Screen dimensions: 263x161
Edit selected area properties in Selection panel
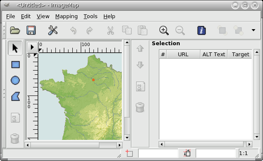pos(140,87)
